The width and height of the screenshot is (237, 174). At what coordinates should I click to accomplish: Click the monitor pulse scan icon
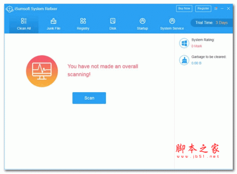point(42,71)
